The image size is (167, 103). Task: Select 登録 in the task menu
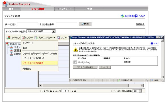point(25,48)
